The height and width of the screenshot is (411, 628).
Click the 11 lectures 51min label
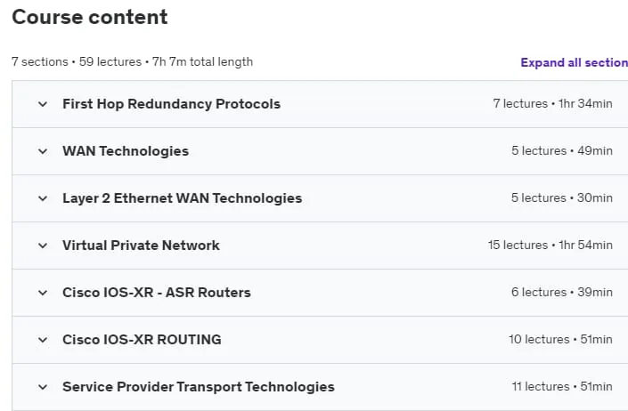[x=562, y=387]
